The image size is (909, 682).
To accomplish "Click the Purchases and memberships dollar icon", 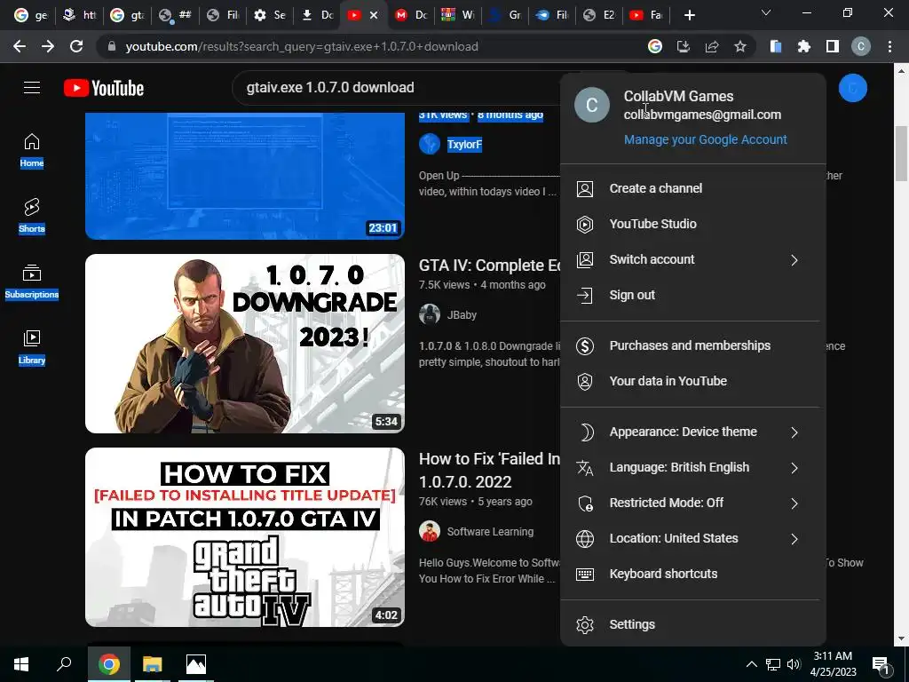I will 585,346.
